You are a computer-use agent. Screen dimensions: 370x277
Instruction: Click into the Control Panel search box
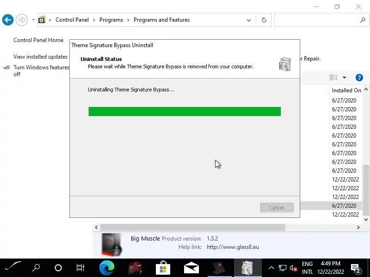[316, 20]
